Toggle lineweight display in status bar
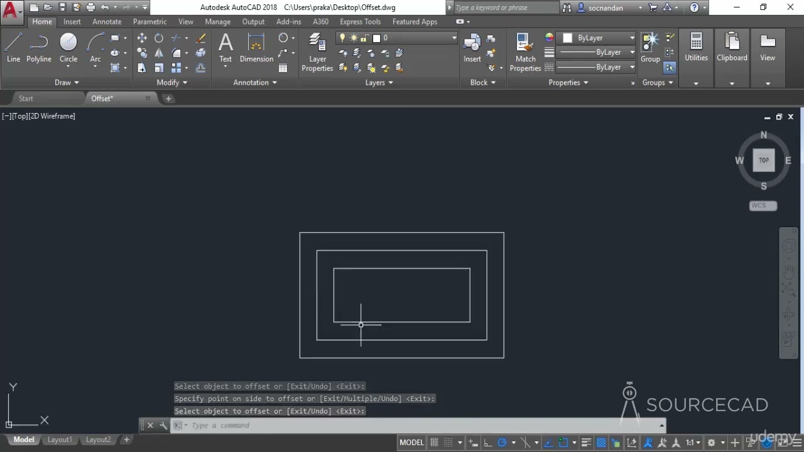 click(x=586, y=443)
